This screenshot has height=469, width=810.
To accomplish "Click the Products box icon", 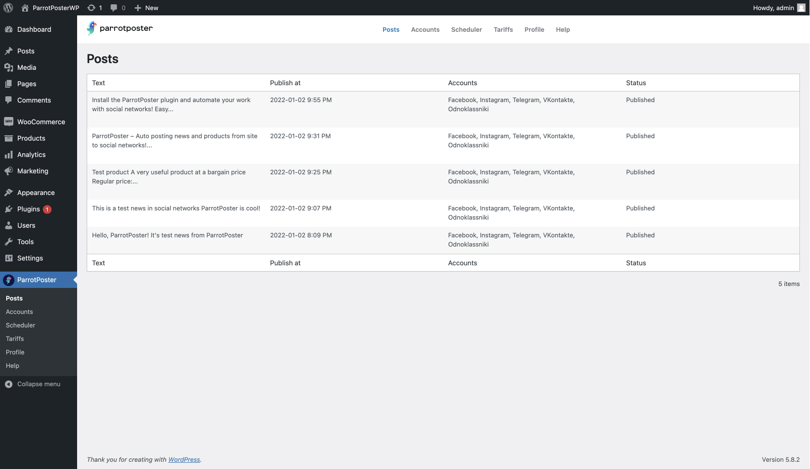I will (9, 138).
